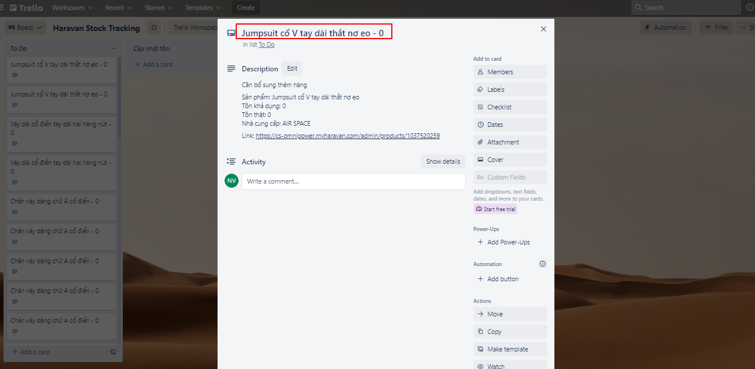Image resolution: width=755 pixels, height=369 pixels.
Task: Select the Cập nhật tồn list header
Action: (x=151, y=49)
